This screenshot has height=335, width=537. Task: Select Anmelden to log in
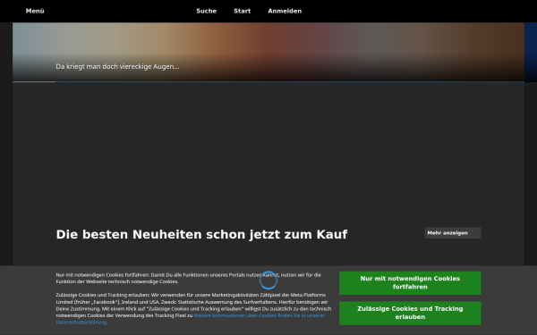tap(285, 11)
